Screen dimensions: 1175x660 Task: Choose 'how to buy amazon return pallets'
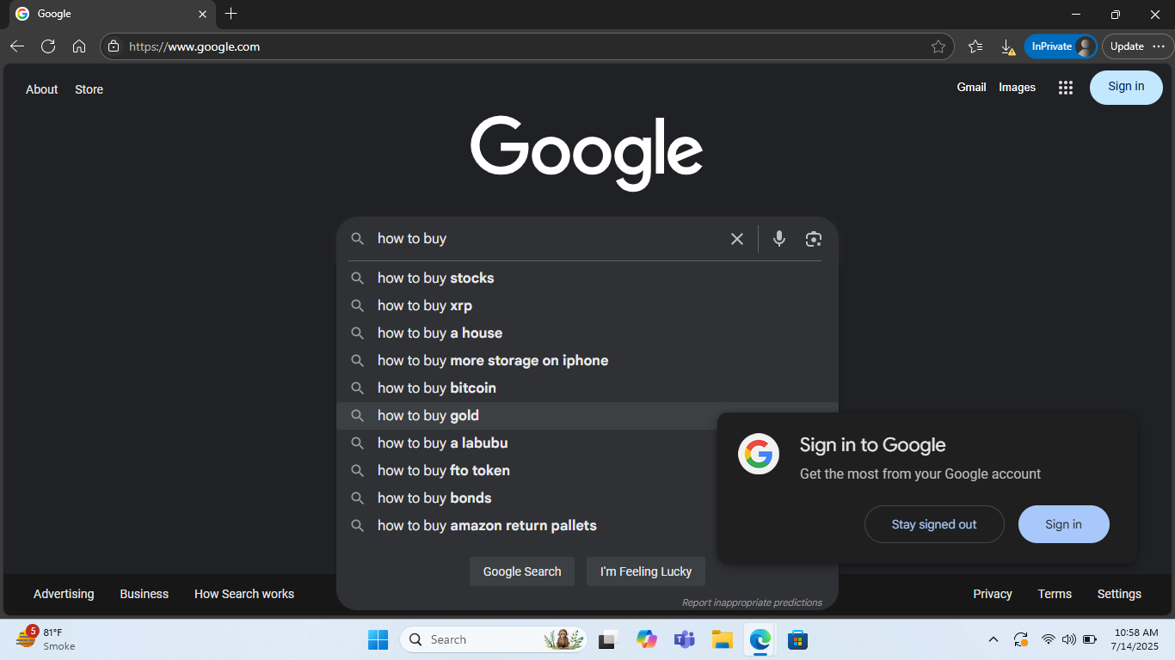527,526
